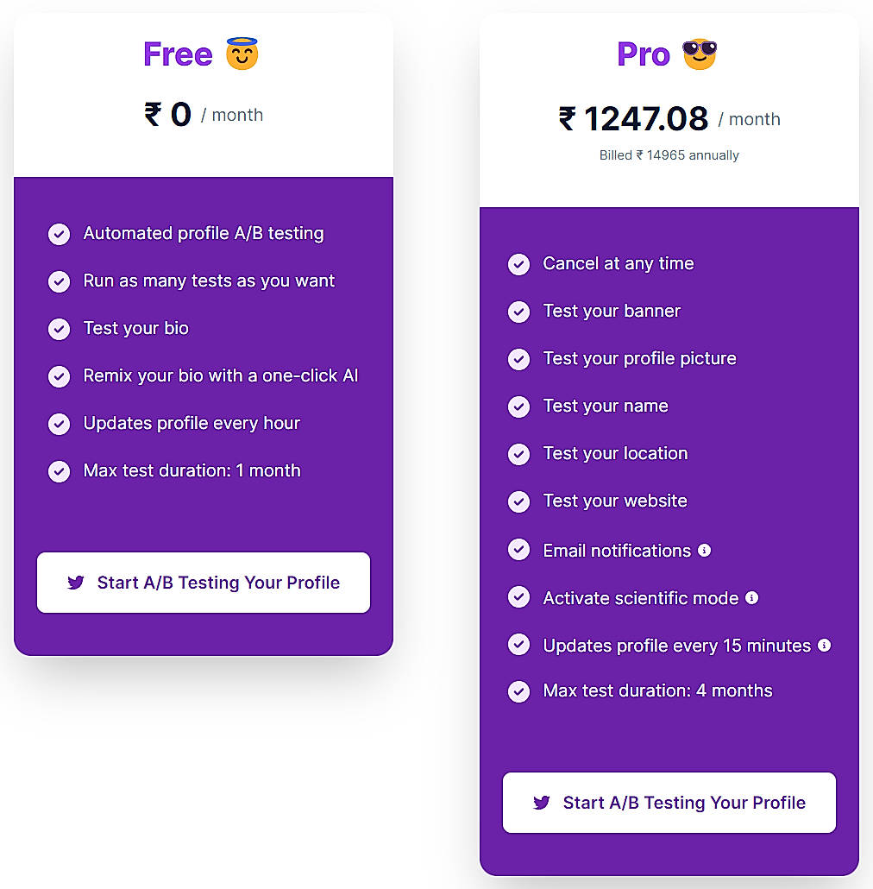
Task: Toggle the checkmark next to Test your banner
Action: click(x=518, y=312)
